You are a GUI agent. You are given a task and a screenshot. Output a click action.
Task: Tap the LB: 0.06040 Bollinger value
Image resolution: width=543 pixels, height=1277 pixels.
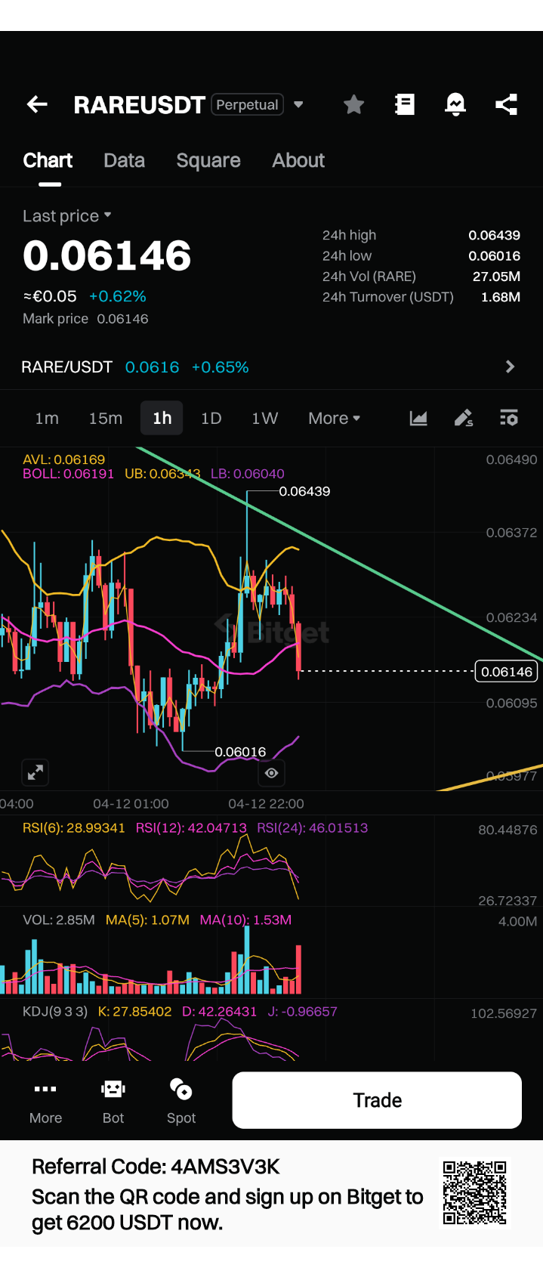(248, 474)
